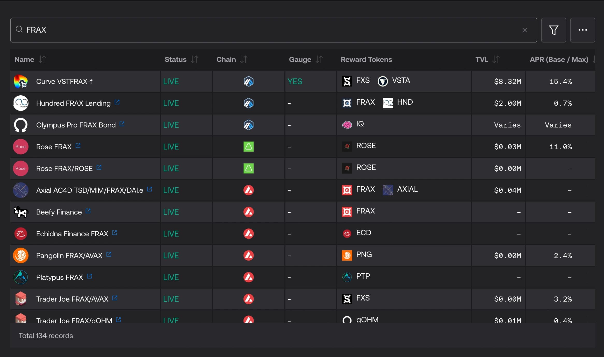The width and height of the screenshot is (604, 357).
Task: Click Avalanche chain icon in Echidna Finance row
Action: click(x=249, y=234)
